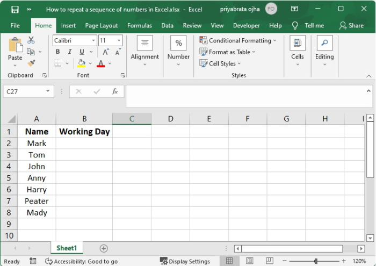Expand the Quick Access Toolbar overflow arrows
The height and width of the screenshot is (266, 376).
(x=29, y=9)
